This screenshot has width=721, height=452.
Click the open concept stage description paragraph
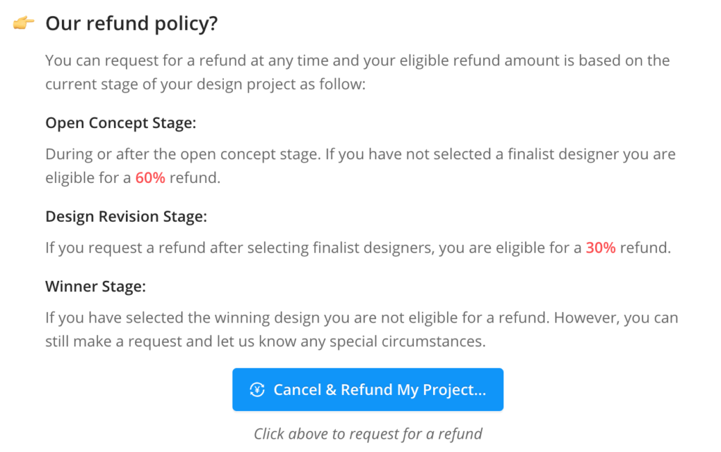[x=360, y=165]
